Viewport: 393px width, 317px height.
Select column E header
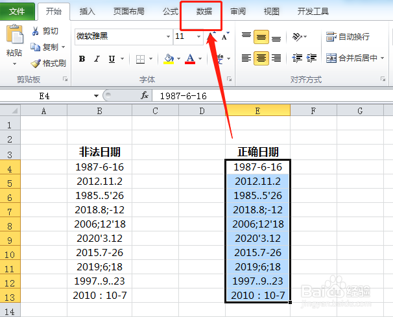pyautogui.click(x=257, y=111)
